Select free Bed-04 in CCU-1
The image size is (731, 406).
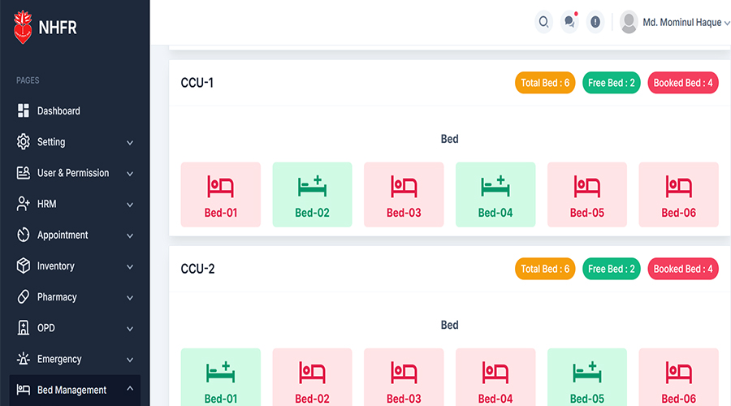click(x=495, y=194)
